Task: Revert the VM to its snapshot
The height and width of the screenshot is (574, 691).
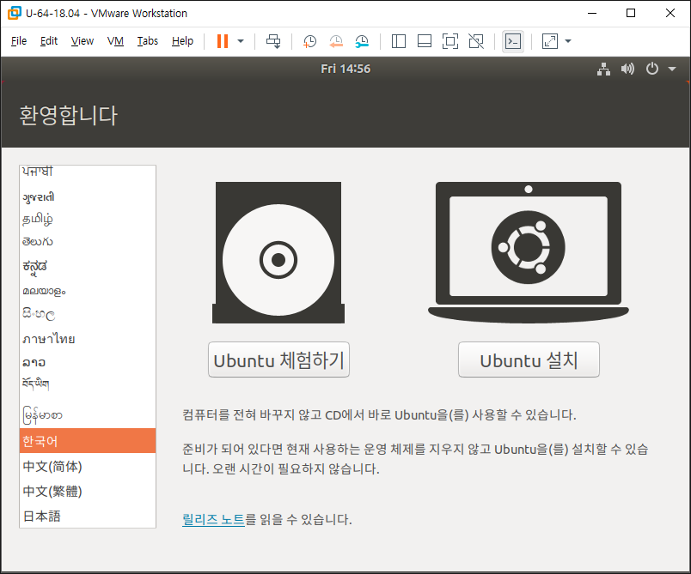Action: [336, 41]
